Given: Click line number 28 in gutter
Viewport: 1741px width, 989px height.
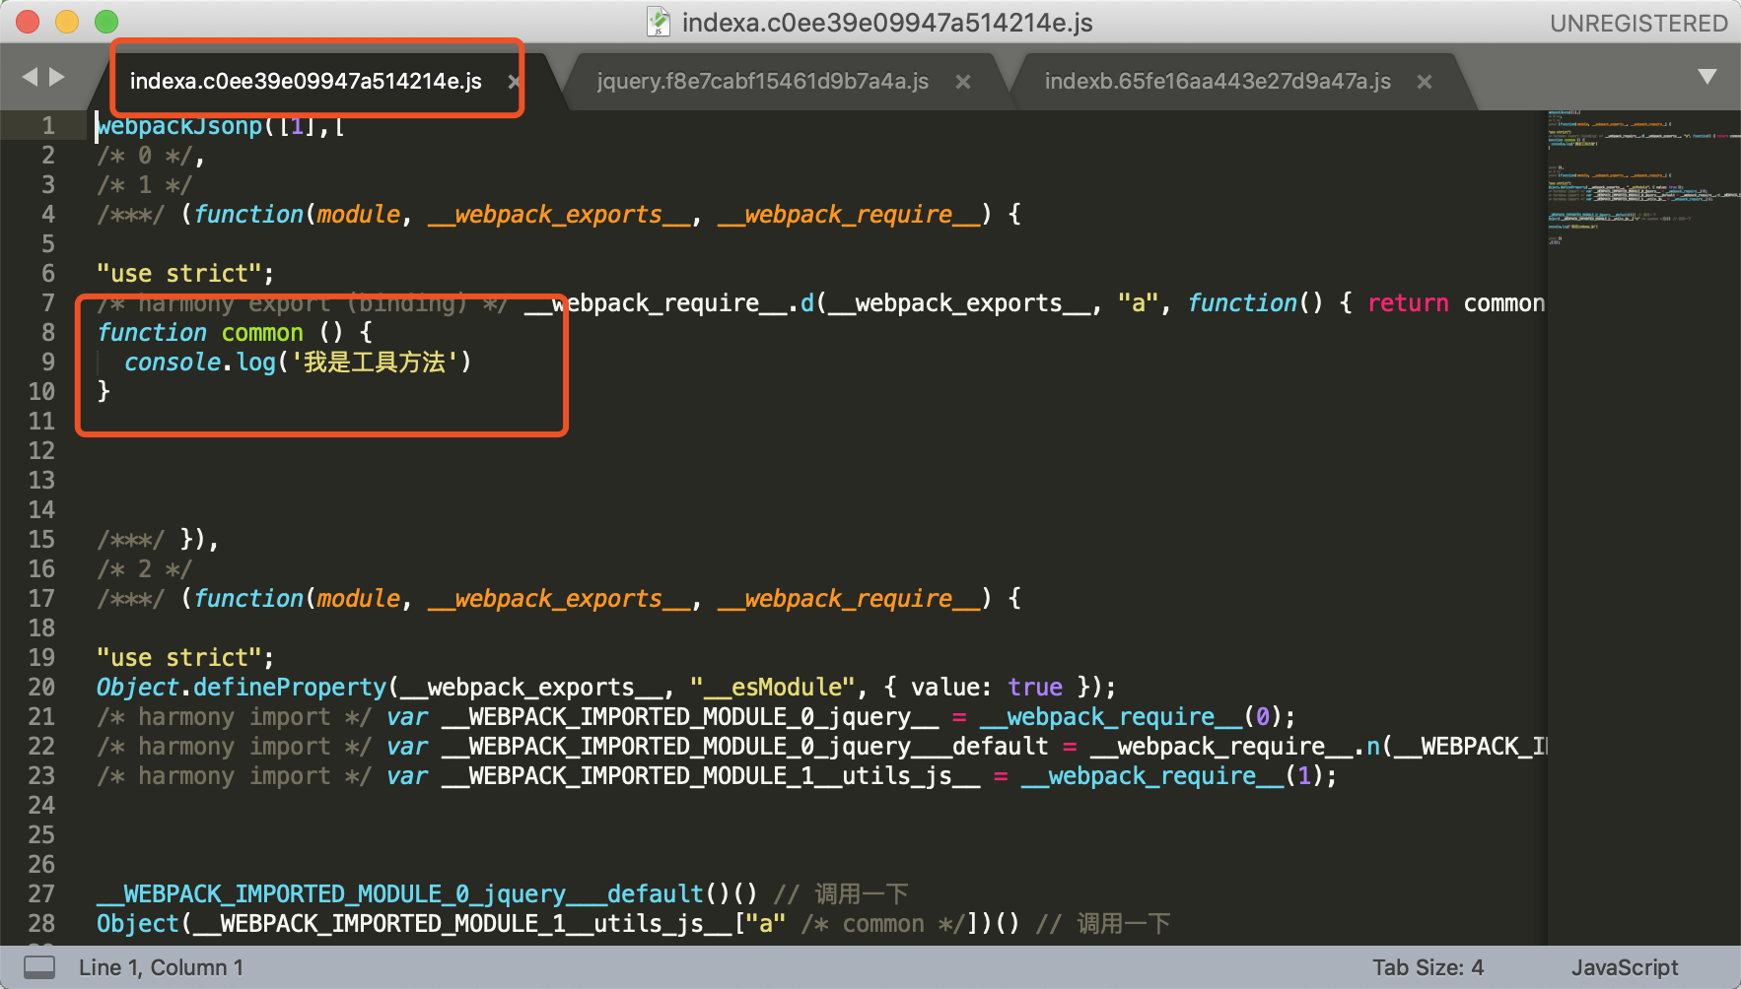Looking at the screenshot, I should pyautogui.click(x=41, y=924).
